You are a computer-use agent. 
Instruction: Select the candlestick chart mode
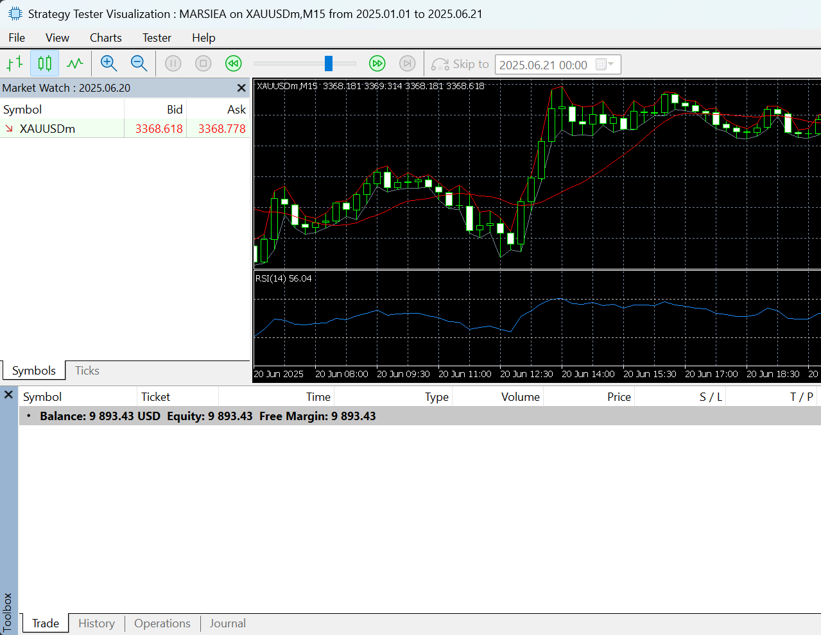coord(44,63)
